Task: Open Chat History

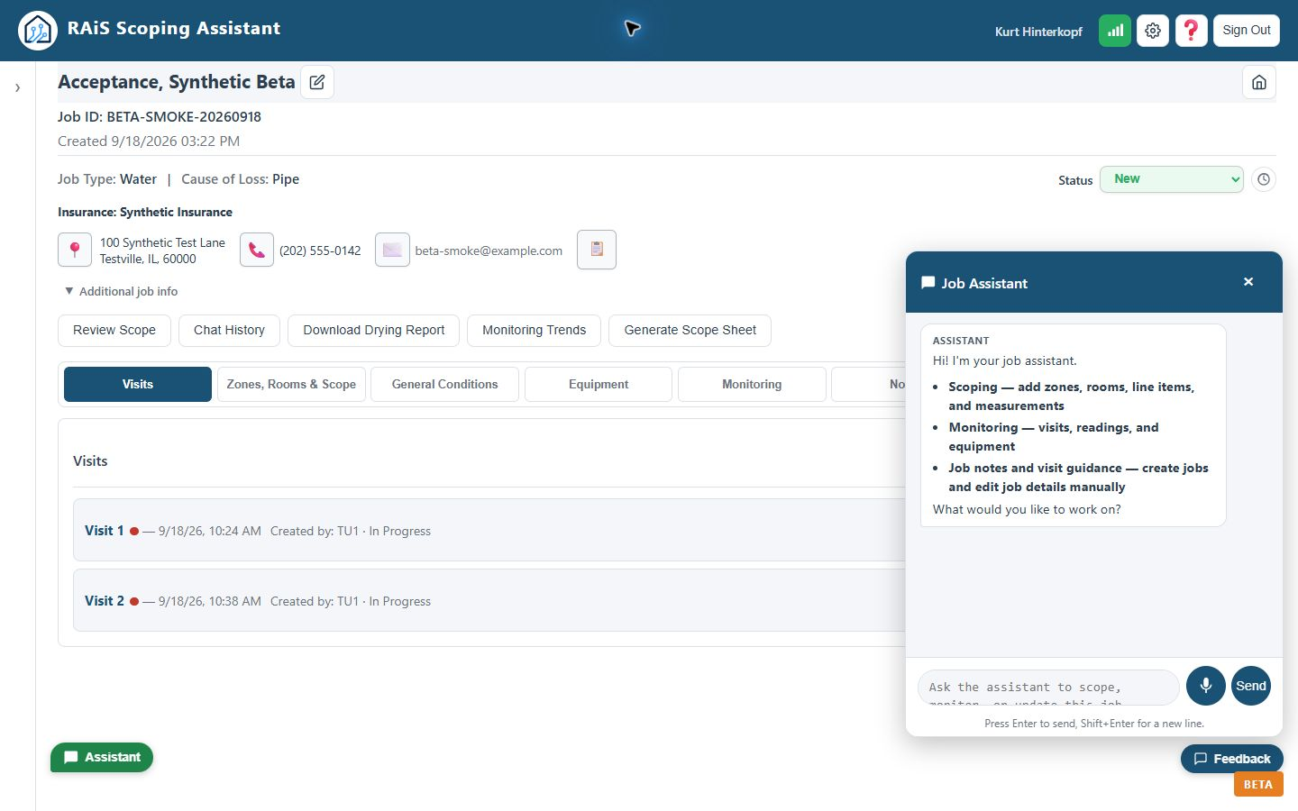Action: [x=229, y=330]
